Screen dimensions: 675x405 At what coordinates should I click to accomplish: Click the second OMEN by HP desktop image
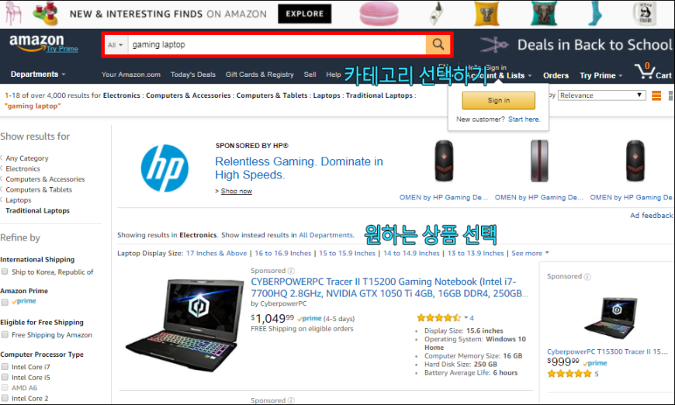pyautogui.click(x=539, y=161)
